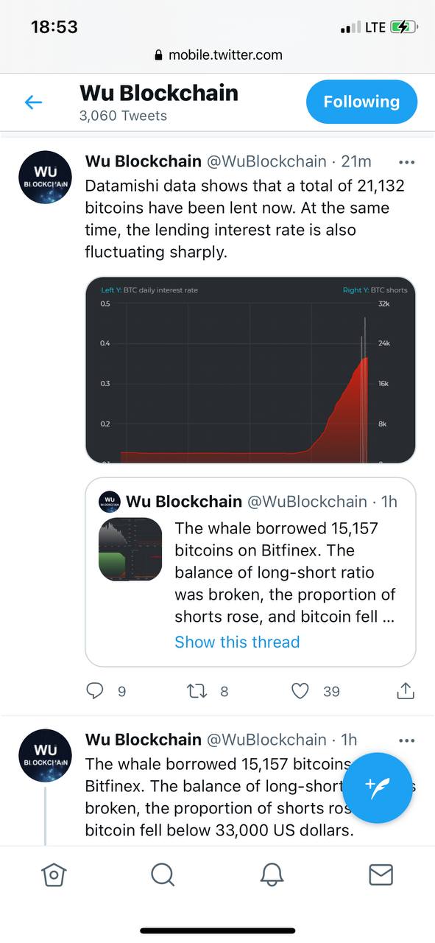
Task: Compose new tweet floating button
Action: coord(378,788)
